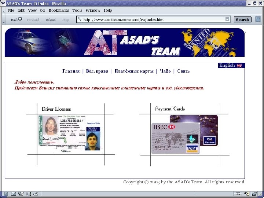Follow the Главная navigation link
The height and width of the screenshot is (198, 264).
pyautogui.click(x=71, y=71)
